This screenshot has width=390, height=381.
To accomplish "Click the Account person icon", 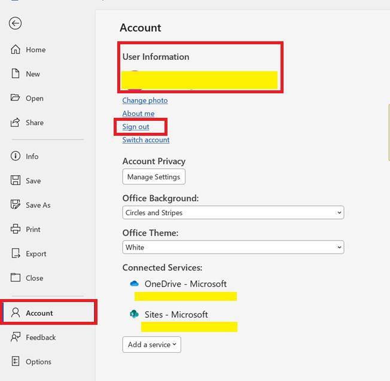I will [x=16, y=313].
